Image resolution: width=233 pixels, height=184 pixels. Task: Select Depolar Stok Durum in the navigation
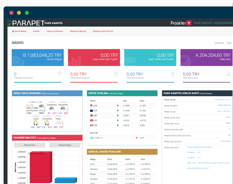point(103,31)
